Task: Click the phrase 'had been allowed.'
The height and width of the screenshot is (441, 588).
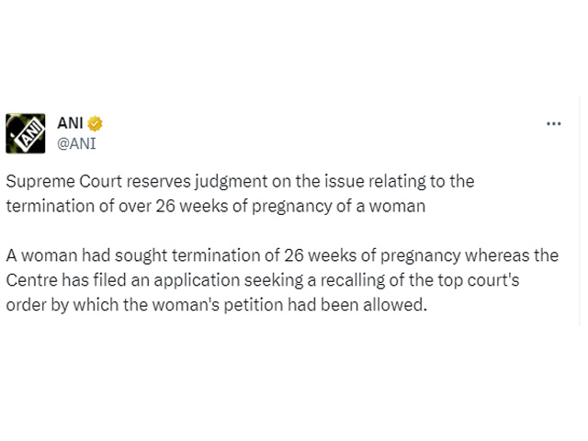Action: pyautogui.click(x=357, y=305)
